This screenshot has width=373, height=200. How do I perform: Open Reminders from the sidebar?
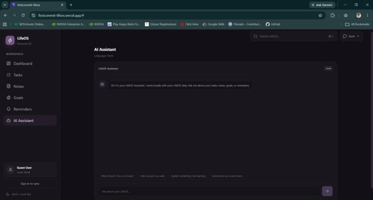(30, 109)
